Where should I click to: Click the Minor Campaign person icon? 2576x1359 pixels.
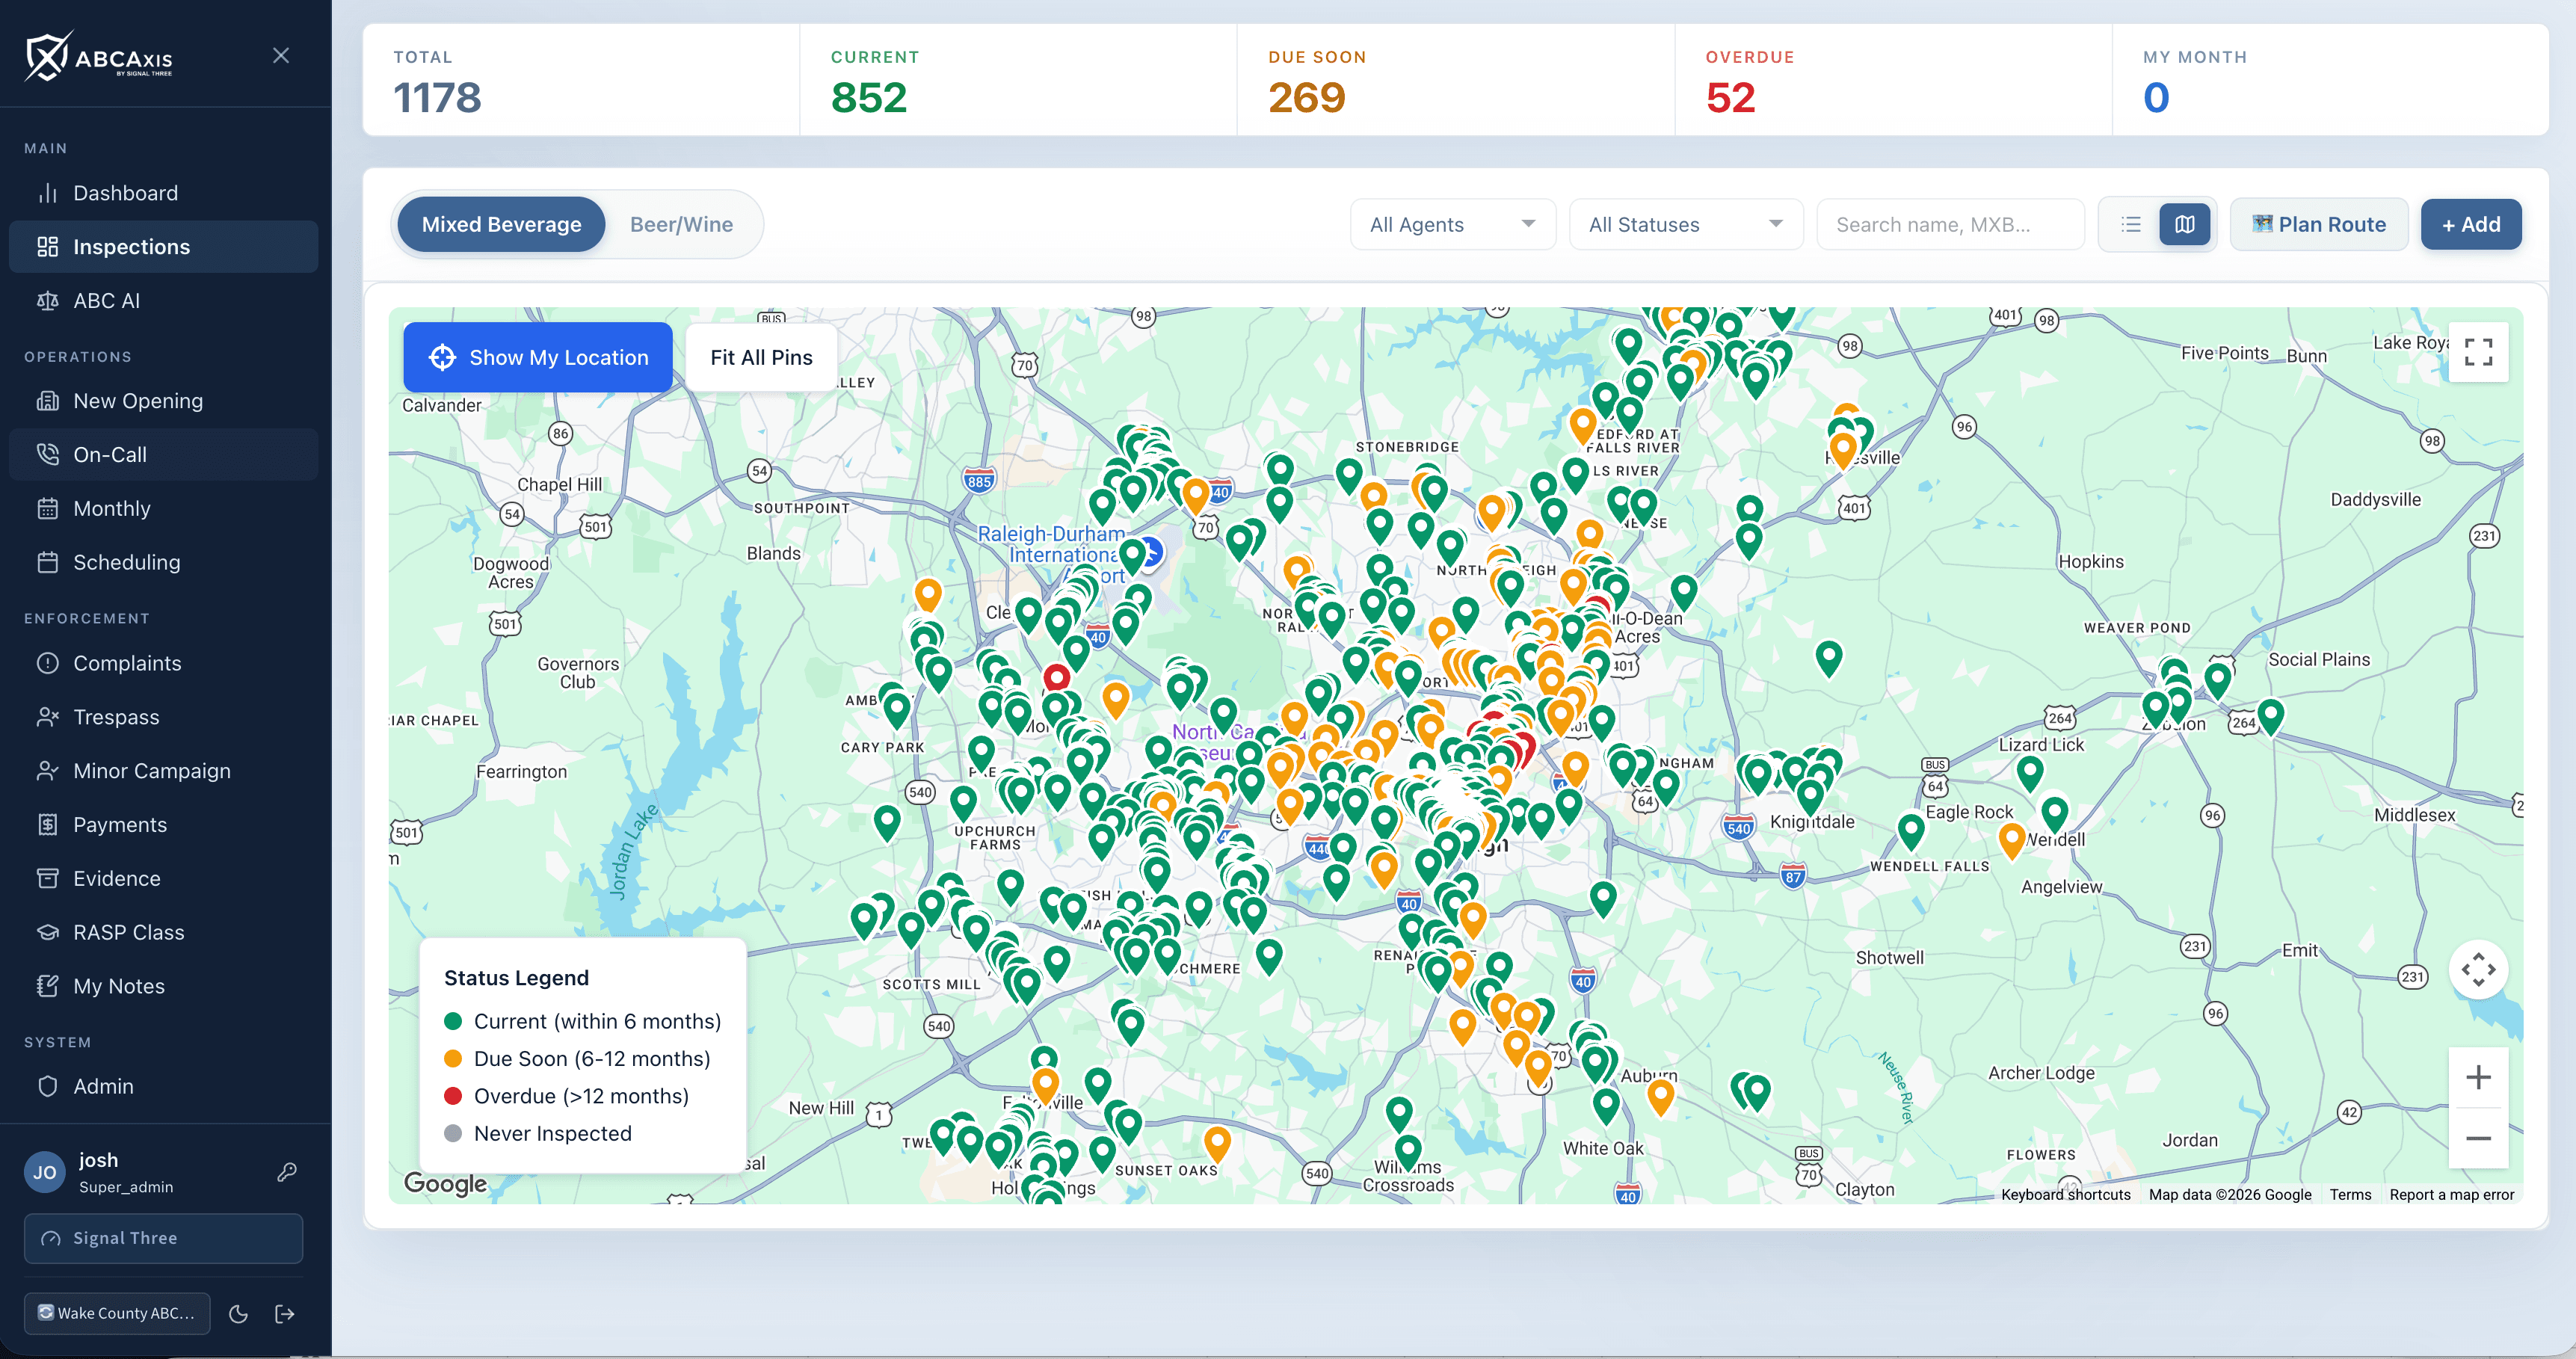47,771
